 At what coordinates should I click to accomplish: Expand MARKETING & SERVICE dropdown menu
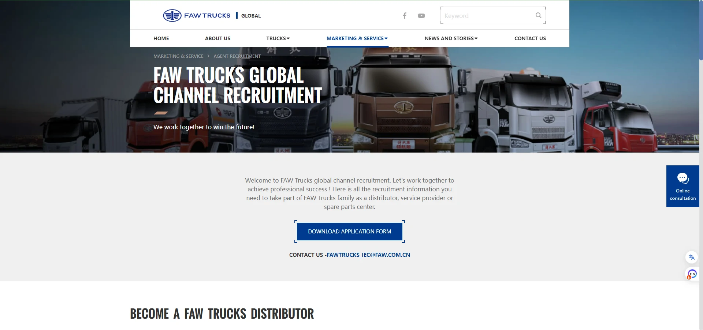(x=357, y=38)
